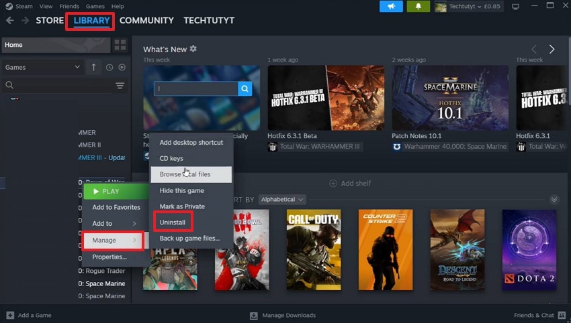Select the LIBRARY tab
This screenshot has width=571, height=323.
(91, 21)
